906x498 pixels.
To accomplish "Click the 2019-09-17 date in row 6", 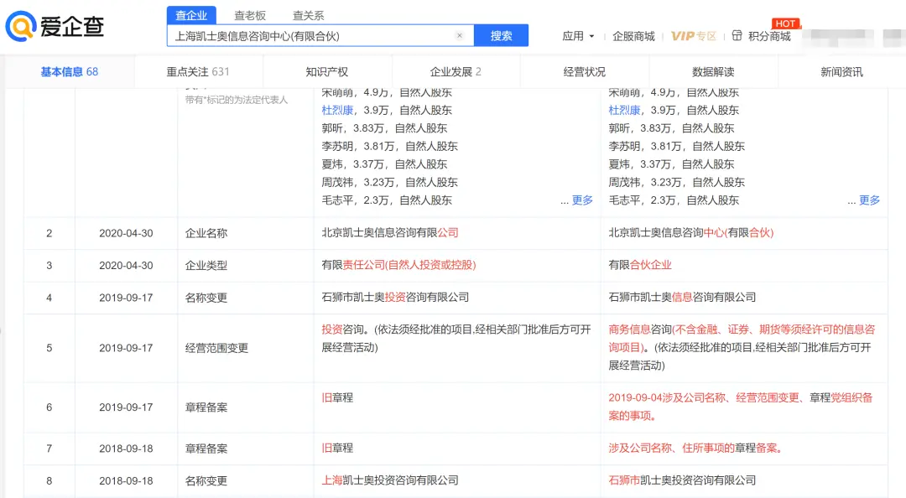I will (x=126, y=407).
